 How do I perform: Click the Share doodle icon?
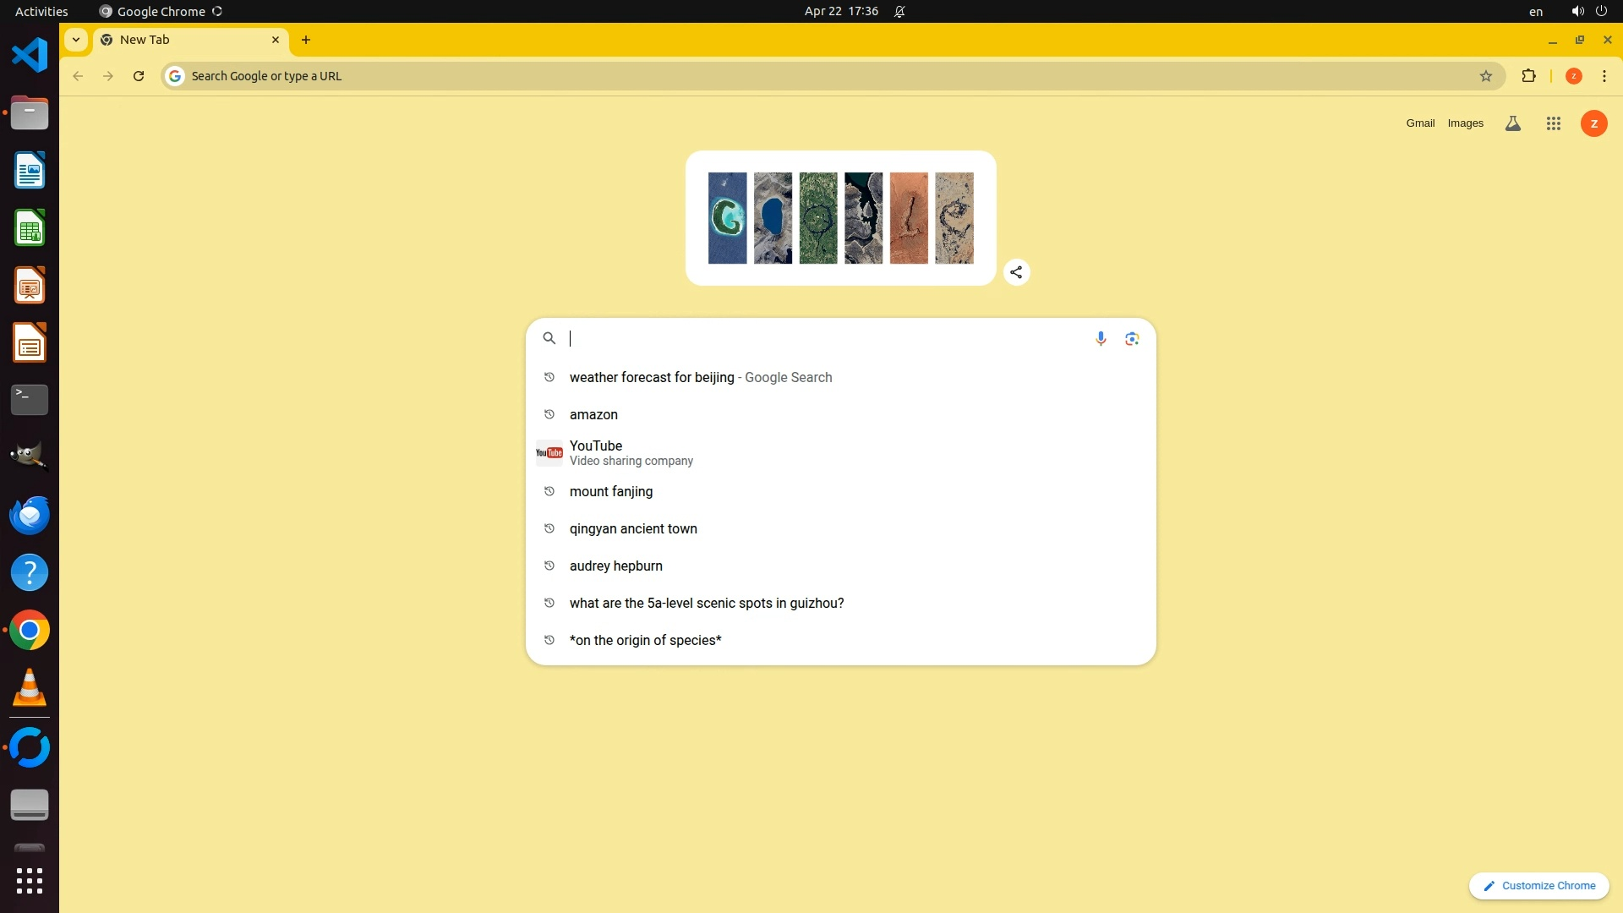tap(1016, 272)
